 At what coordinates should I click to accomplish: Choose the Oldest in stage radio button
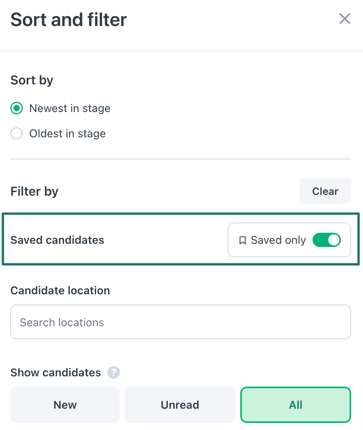click(17, 134)
